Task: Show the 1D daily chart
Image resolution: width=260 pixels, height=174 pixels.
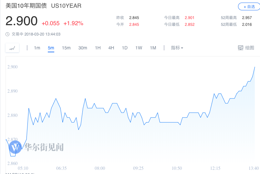Action: (x=125, y=48)
